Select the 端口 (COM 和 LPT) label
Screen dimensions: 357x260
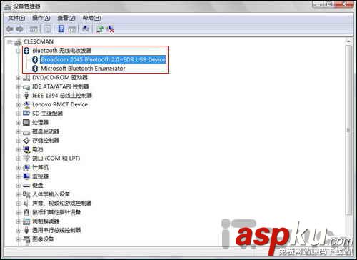pos(56,159)
